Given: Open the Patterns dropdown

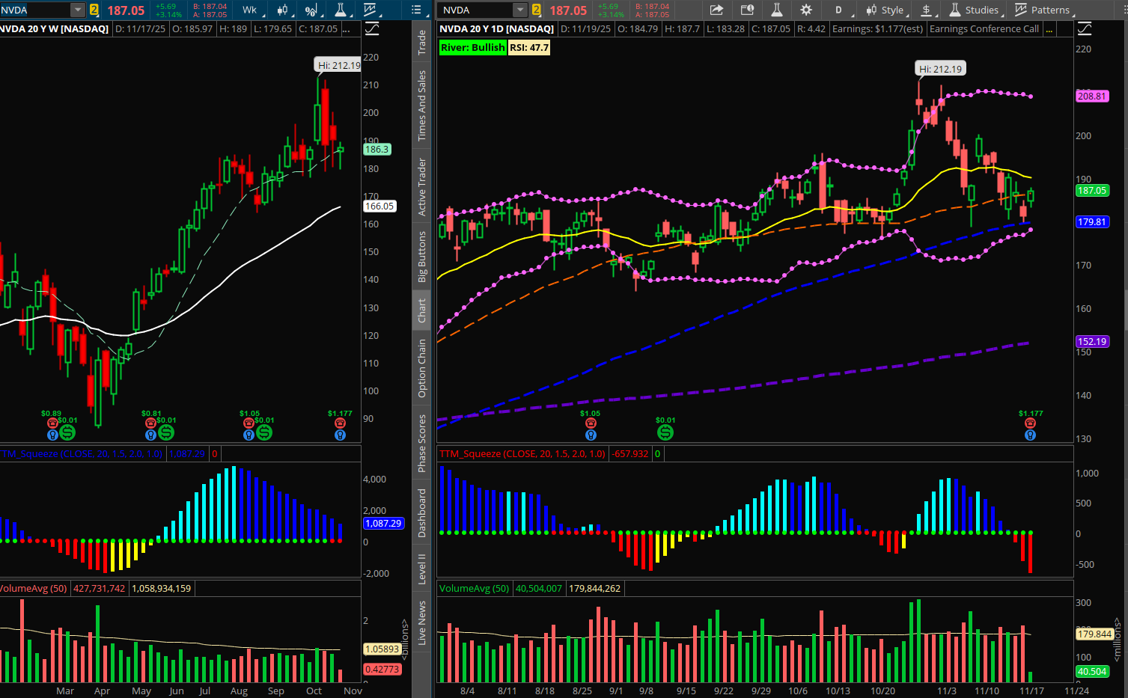Looking at the screenshot, I should [x=1044, y=10].
